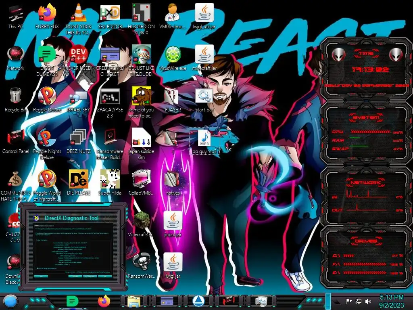
Task: Open CREDIT CARD CHECKER shortcut
Action: (x=110, y=61)
